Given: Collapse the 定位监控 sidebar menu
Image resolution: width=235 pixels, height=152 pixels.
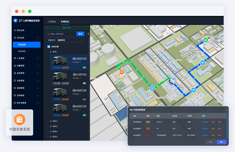Looking at the screenshot, I should coord(38,37).
